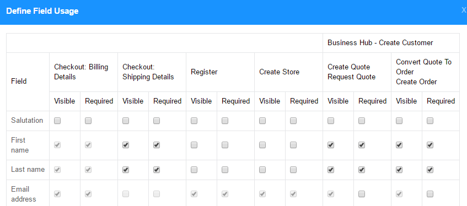Tick Salutation Required for Checkout Shipping Details
Screen dimensions: 467x206
(157, 121)
